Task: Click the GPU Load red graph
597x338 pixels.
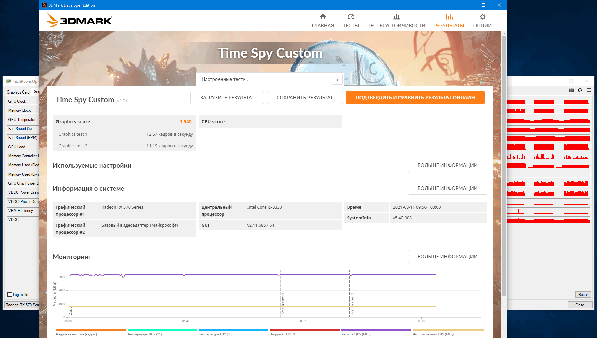Action: point(549,147)
